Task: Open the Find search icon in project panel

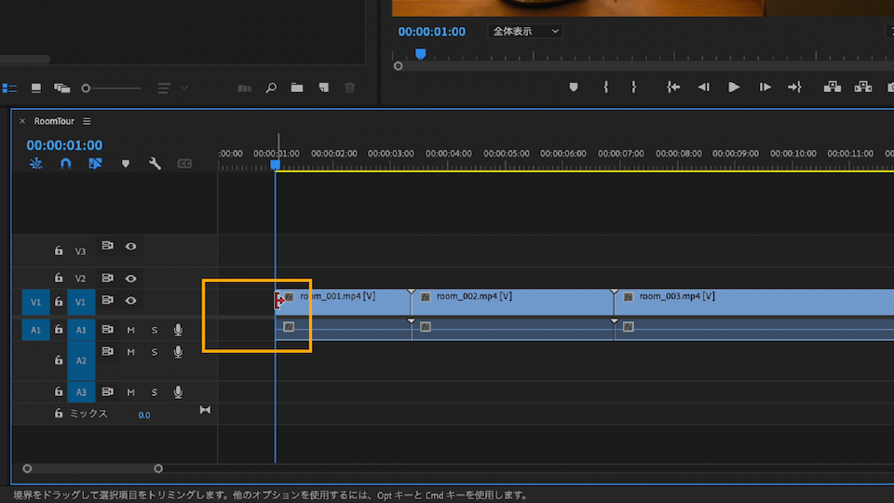Action: pyautogui.click(x=271, y=88)
